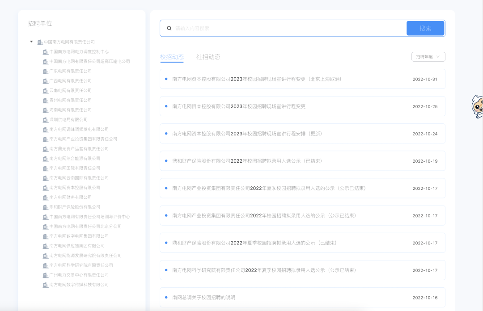Select 南方电网产业投资集团有限责任公司 in the tree

pyautogui.click(x=83, y=139)
